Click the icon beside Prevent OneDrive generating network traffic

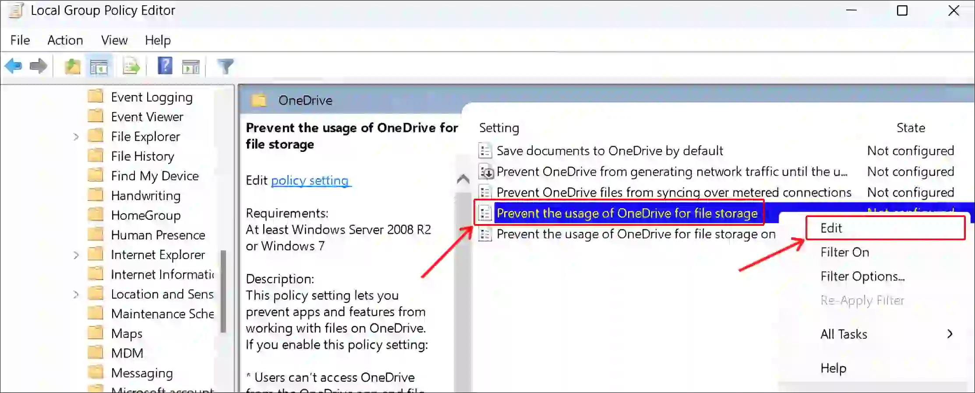point(486,172)
